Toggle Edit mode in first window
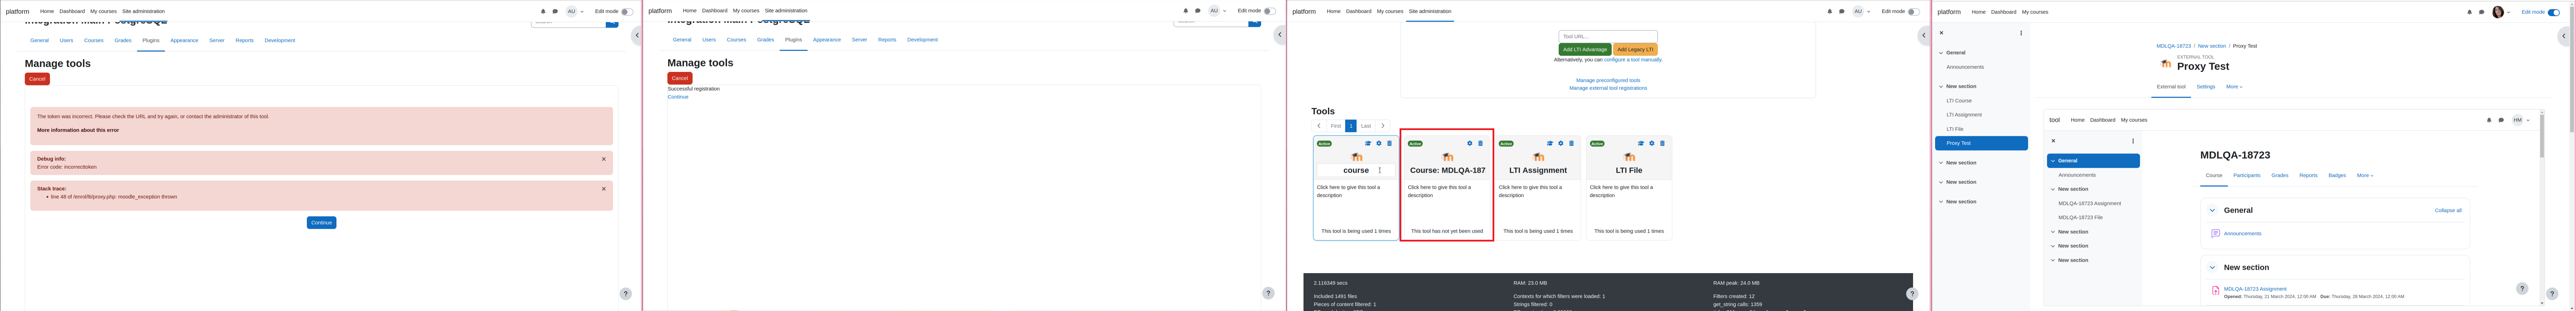The width and height of the screenshot is (2576, 311). tap(627, 12)
